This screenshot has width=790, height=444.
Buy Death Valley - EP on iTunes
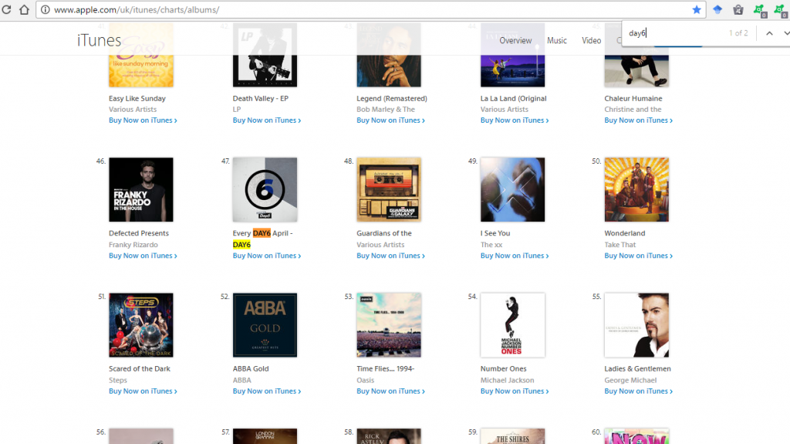tap(267, 120)
